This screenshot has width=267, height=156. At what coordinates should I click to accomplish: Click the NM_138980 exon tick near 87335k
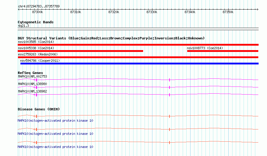[x=169, y=87]
